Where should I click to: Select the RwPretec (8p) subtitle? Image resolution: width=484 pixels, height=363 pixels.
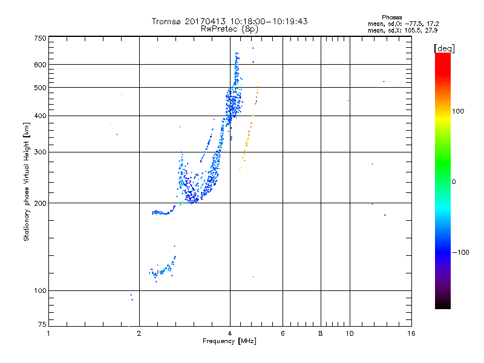pos(229,29)
